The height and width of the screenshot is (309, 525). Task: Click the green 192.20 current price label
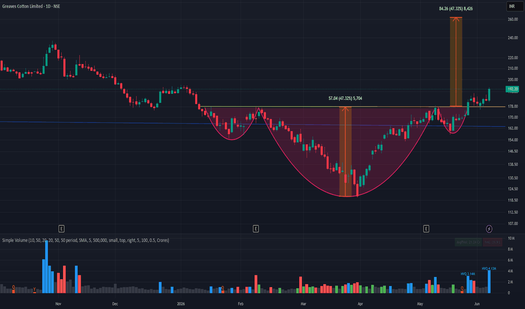tap(512, 89)
